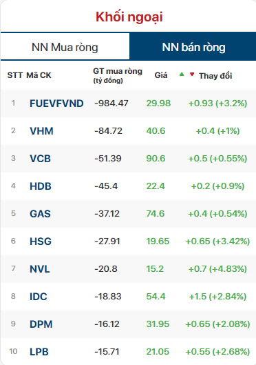Click the GT mua ròng column header

118,75
